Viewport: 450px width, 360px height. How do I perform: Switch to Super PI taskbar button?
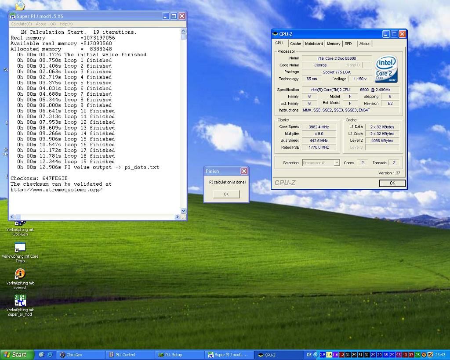click(229, 355)
